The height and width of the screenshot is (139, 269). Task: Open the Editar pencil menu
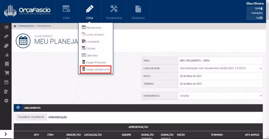click(90, 12)
